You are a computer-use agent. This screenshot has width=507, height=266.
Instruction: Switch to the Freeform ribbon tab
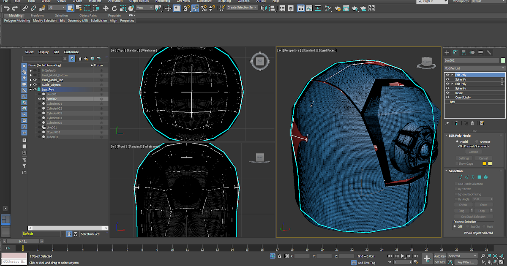[37, 15]
